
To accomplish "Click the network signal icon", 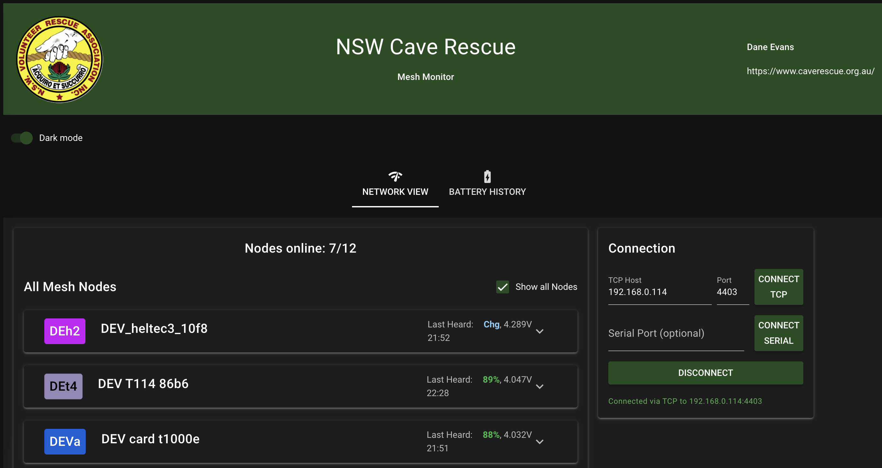I will tap(395, 176).
